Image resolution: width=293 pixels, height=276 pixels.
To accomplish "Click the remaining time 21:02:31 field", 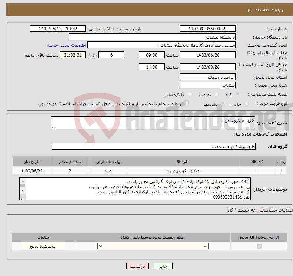I will point(73,55).
